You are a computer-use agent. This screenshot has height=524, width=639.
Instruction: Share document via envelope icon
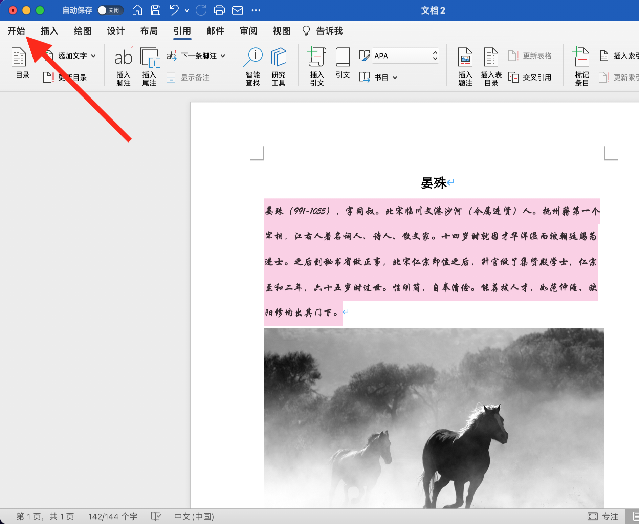[x=238, y=10]
